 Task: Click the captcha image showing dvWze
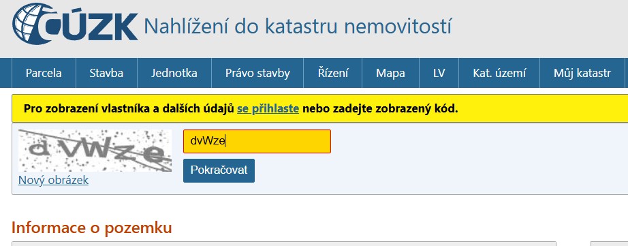95,151
